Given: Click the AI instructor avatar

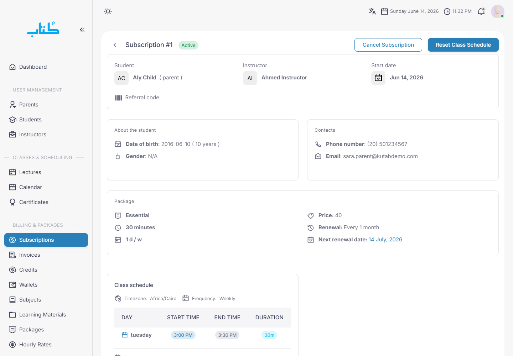Looking at the screenshot, I should pyautogui.click(x=250, y=78).
